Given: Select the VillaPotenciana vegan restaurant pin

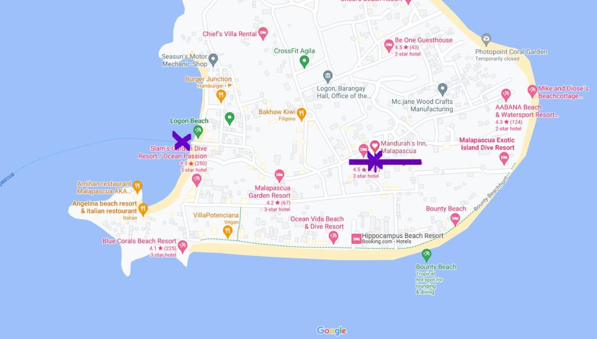Looking at the screenshot, I should 228,231.
